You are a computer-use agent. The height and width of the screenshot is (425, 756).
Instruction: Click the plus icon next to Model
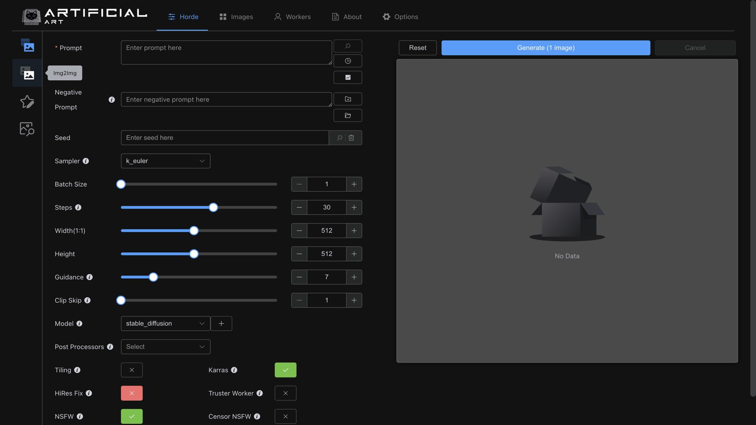tap(221, 323)
